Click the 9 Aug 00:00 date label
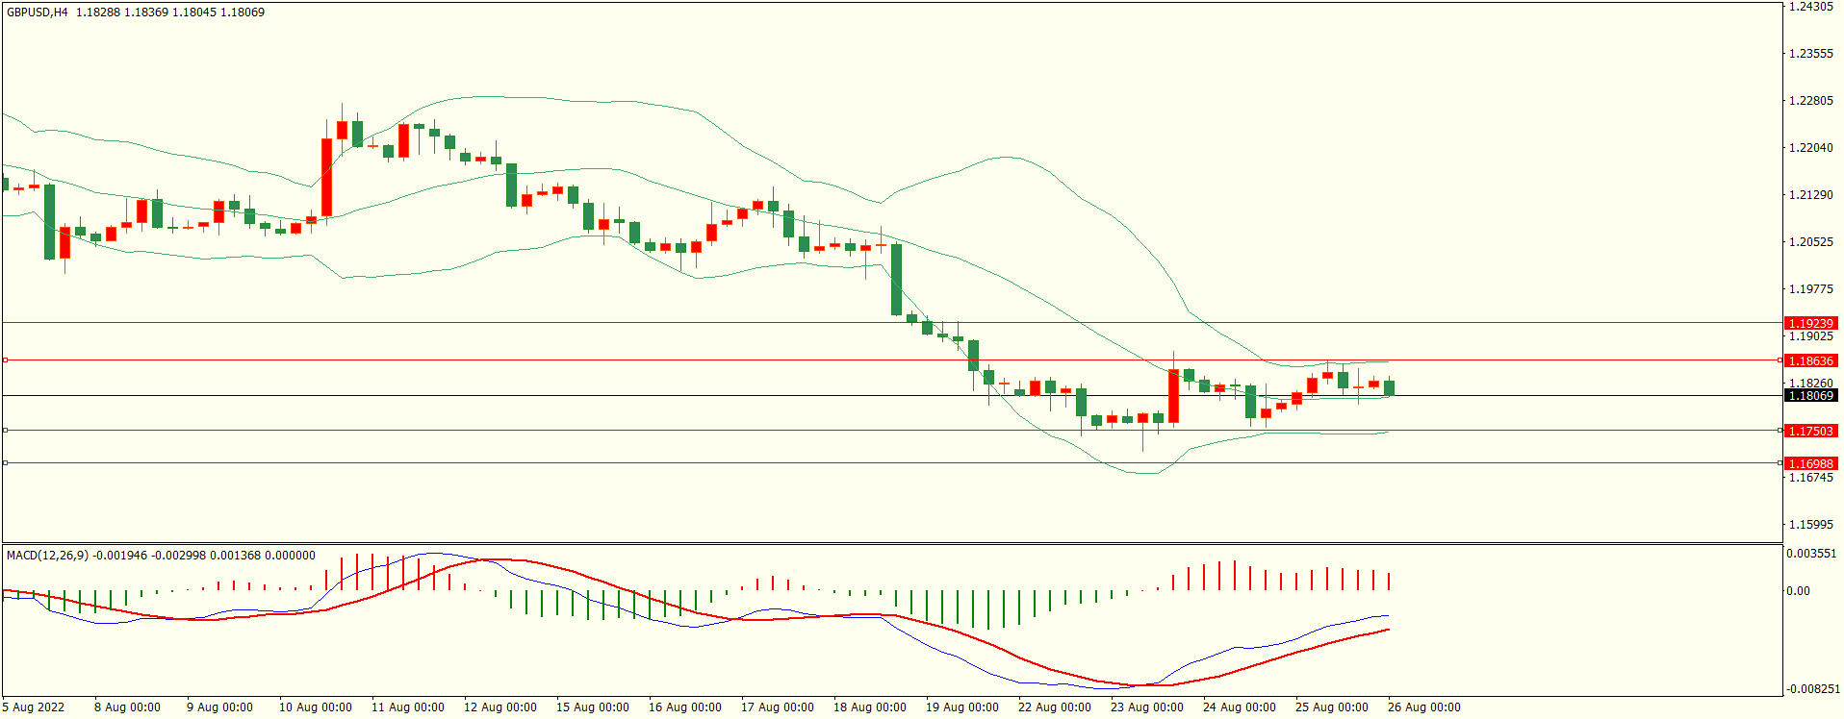 (x=219, y=707)
